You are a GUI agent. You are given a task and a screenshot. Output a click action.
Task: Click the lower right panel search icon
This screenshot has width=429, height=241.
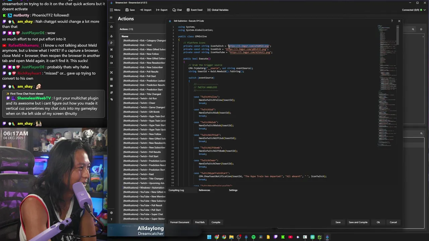tap(421, 133)
